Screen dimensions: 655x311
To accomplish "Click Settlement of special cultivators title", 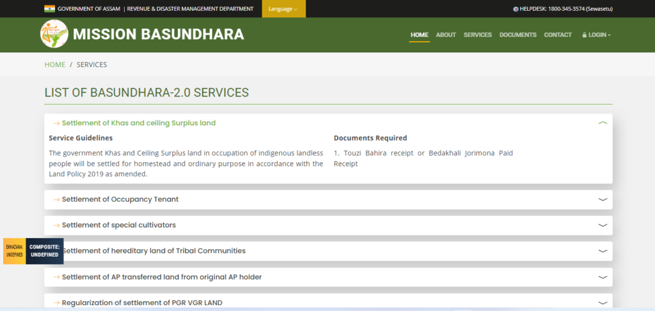I will [x=119, y=225].
